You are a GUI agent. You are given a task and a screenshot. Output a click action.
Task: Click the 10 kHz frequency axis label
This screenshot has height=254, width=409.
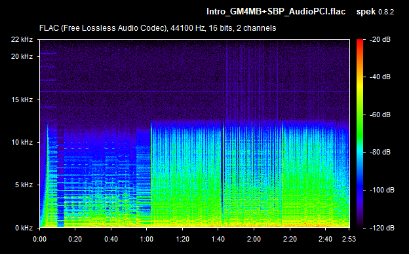(x=22, y=142)
